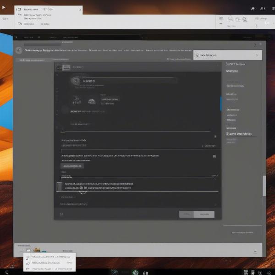This screenshot has width=275, height=275.
Task: Click the orange-yellow icon in the window's bottom bar
Action: point(37,250)
